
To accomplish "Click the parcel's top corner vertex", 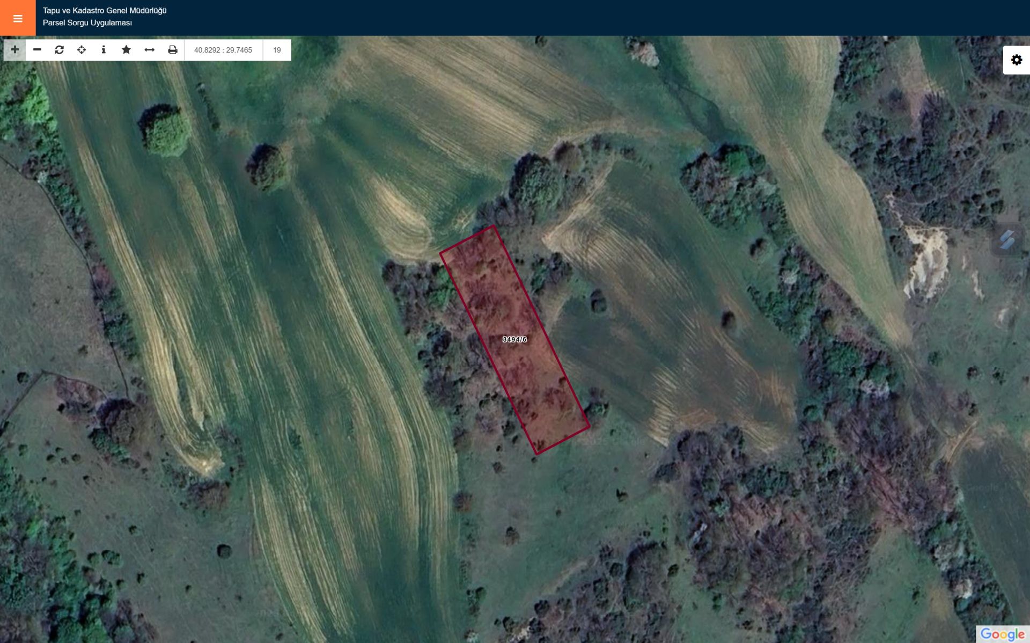I will pos(493,226).
